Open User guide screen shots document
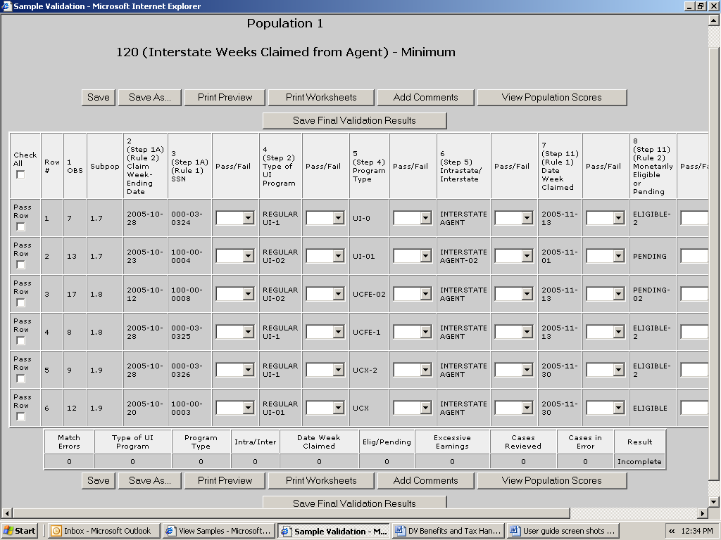This screenshot has height=540, width=721. 563,531
